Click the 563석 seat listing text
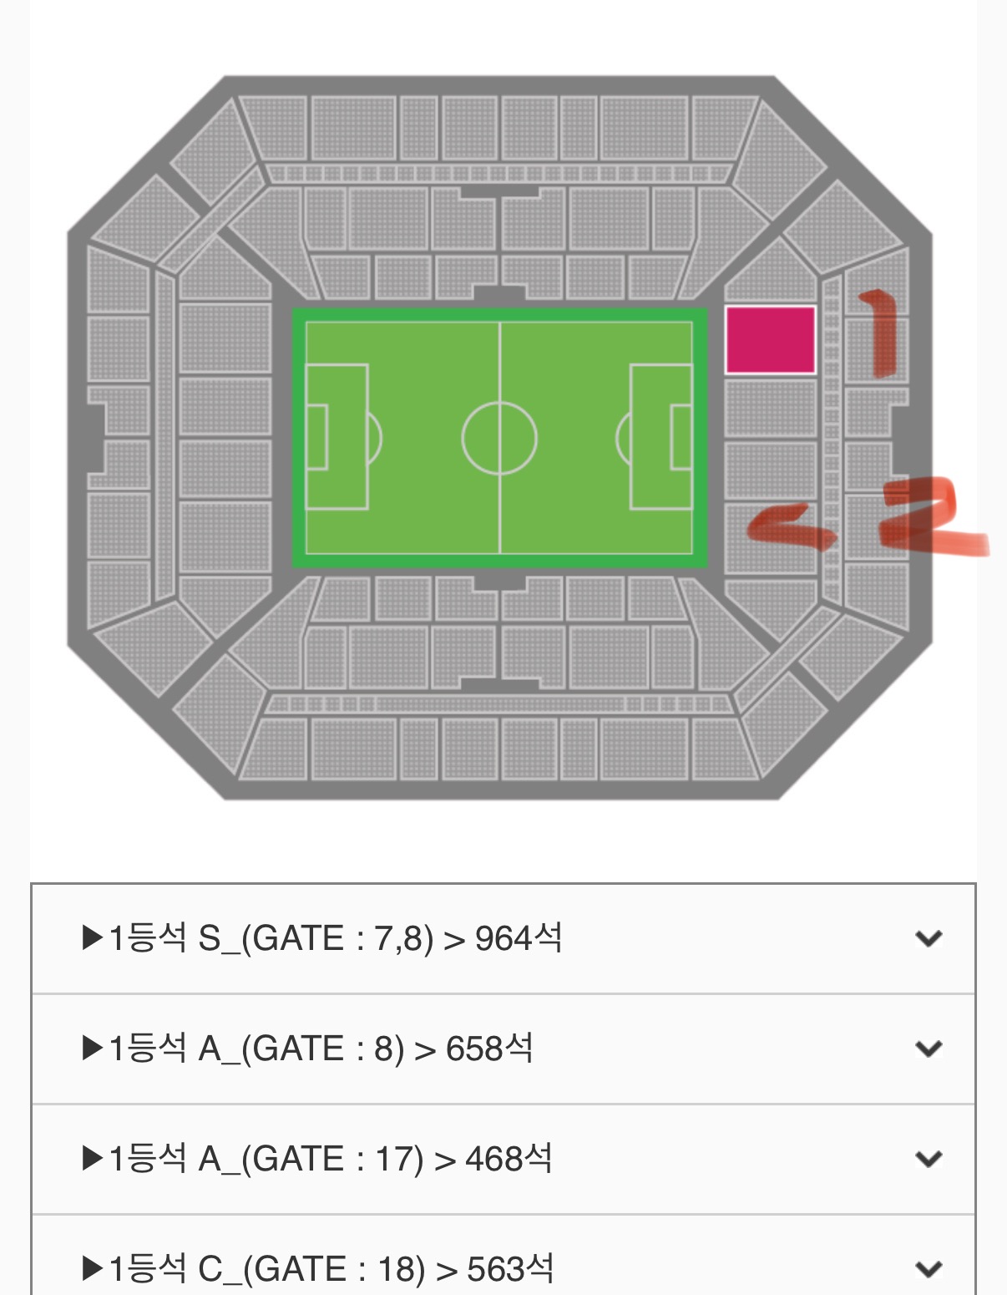The height and width of the screenshot is (1295, 1007). tap(331, 1269)
